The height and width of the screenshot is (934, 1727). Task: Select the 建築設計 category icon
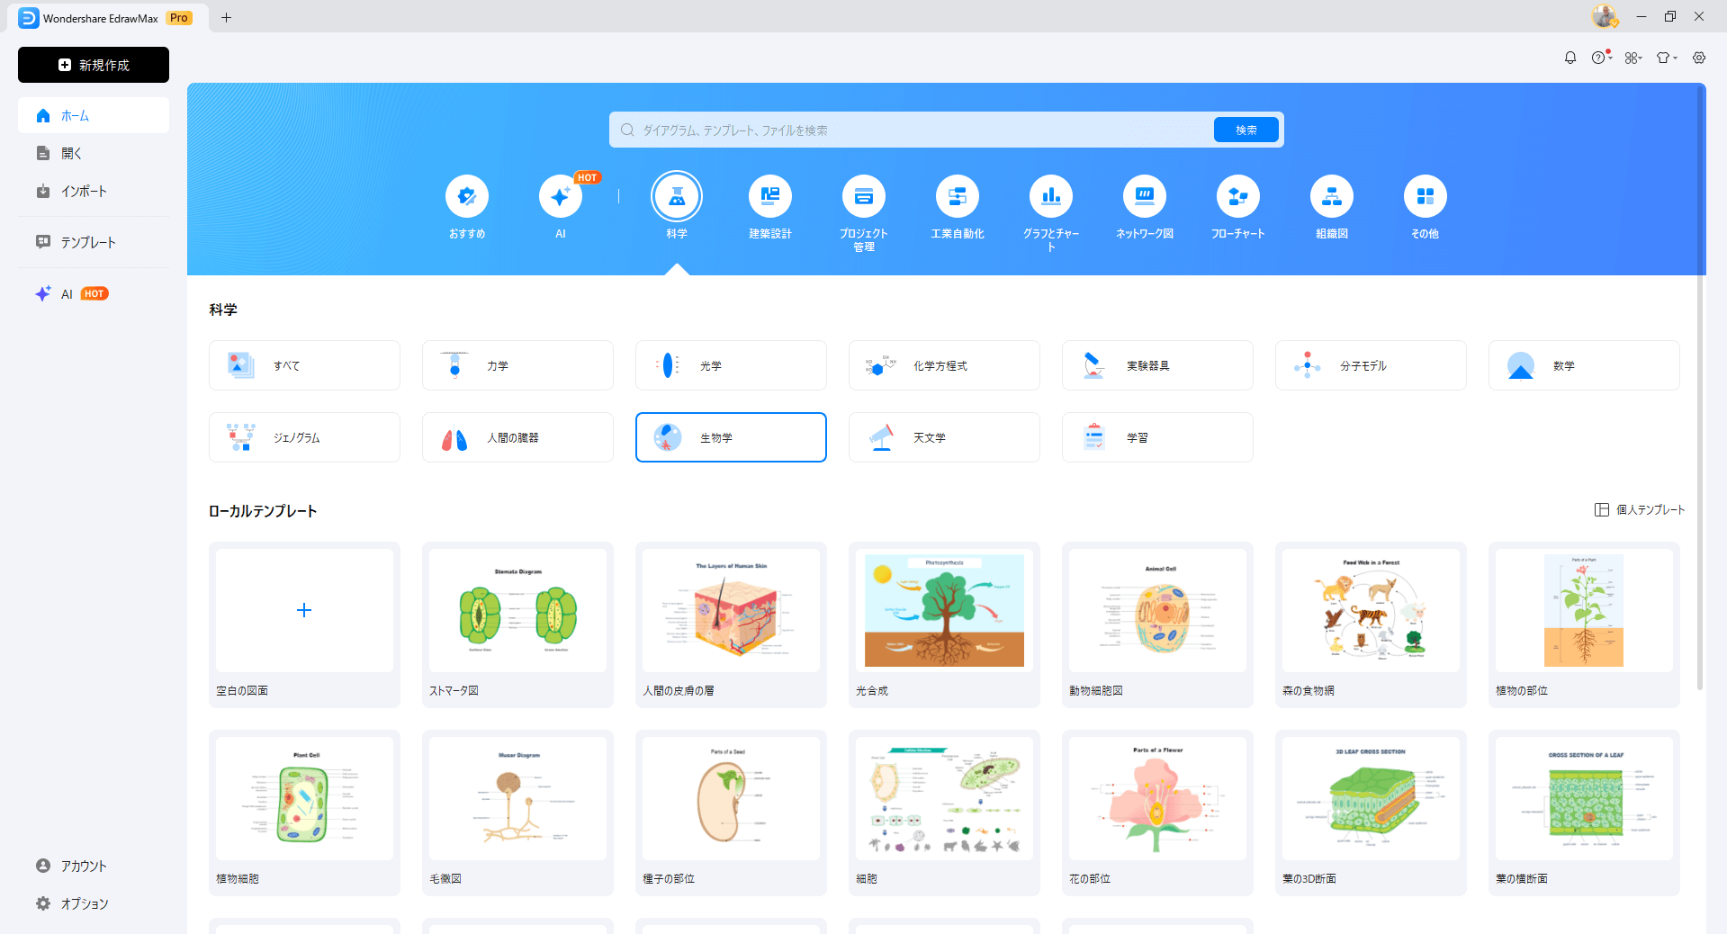769,197
